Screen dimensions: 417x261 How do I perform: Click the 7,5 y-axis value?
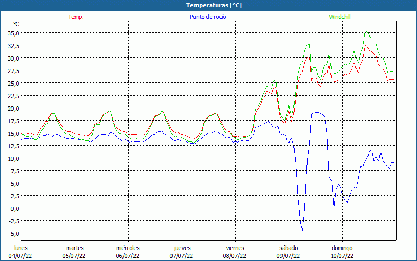15,171
